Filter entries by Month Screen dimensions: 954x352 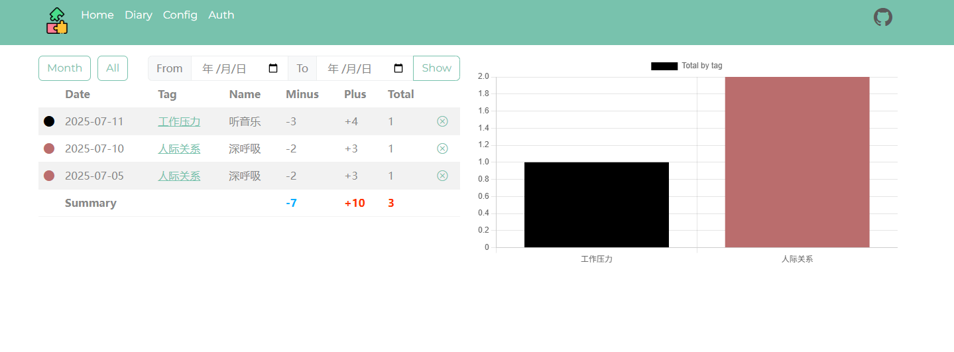tap(64, 68)
